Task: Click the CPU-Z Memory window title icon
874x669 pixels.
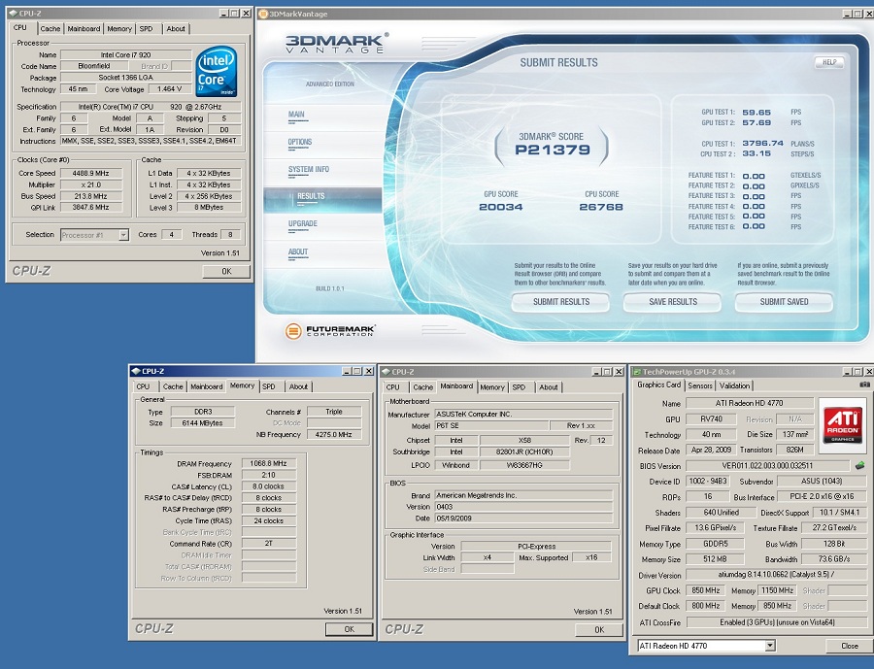Action: point(135,371)
